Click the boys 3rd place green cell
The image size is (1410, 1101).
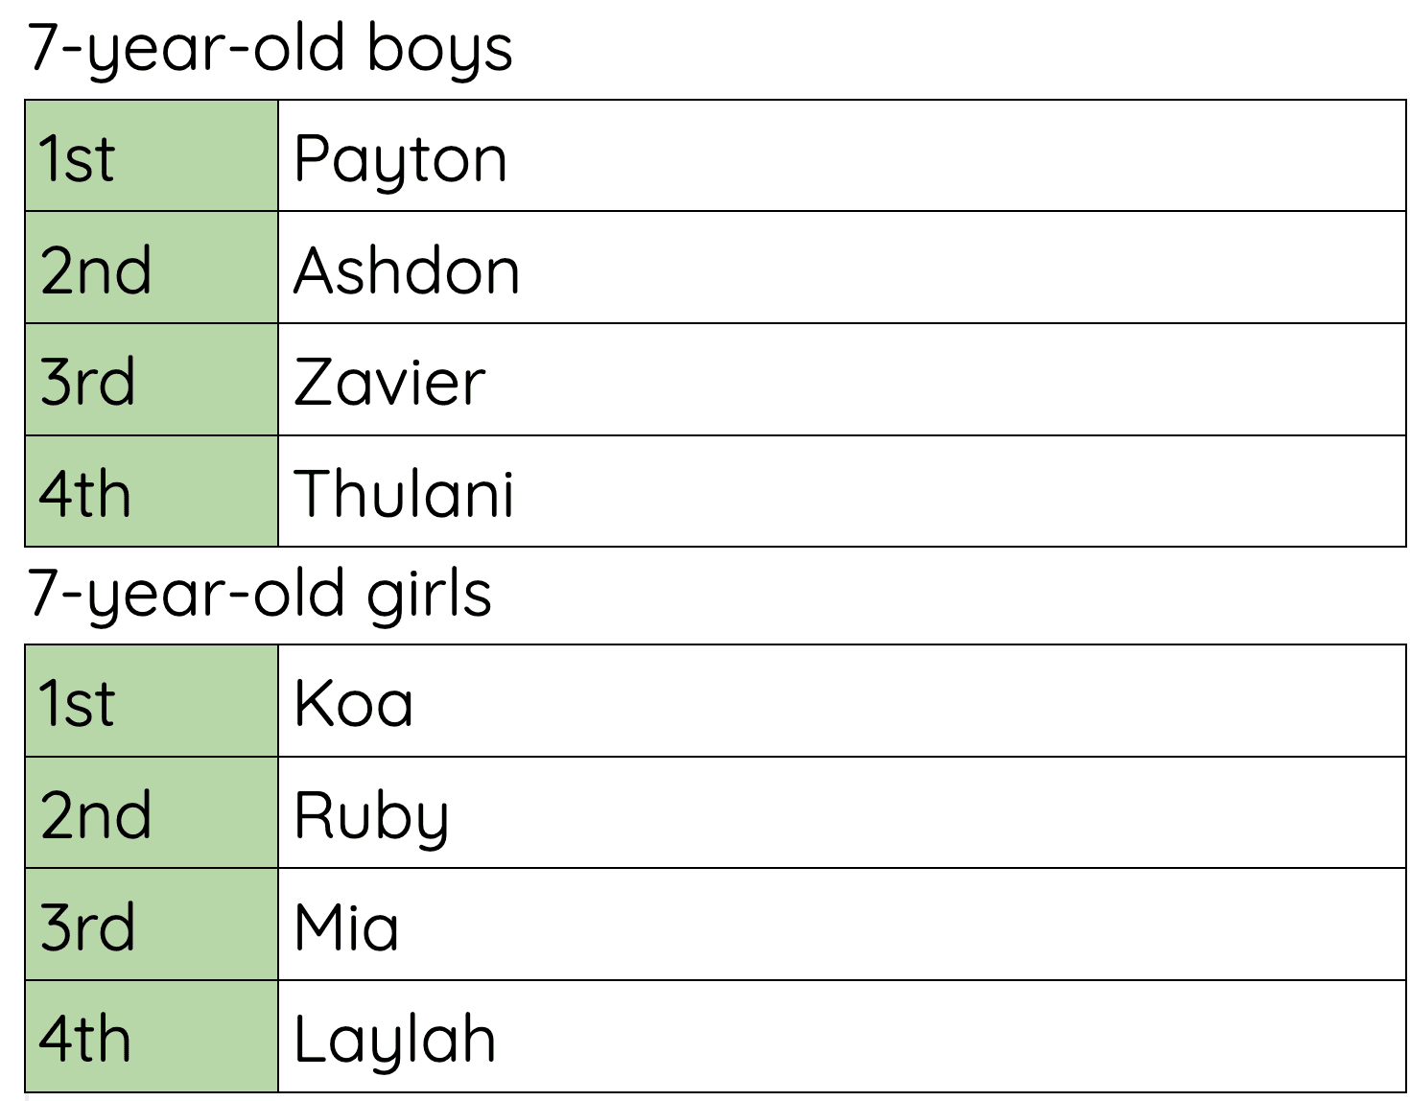(x=152, y=380)
